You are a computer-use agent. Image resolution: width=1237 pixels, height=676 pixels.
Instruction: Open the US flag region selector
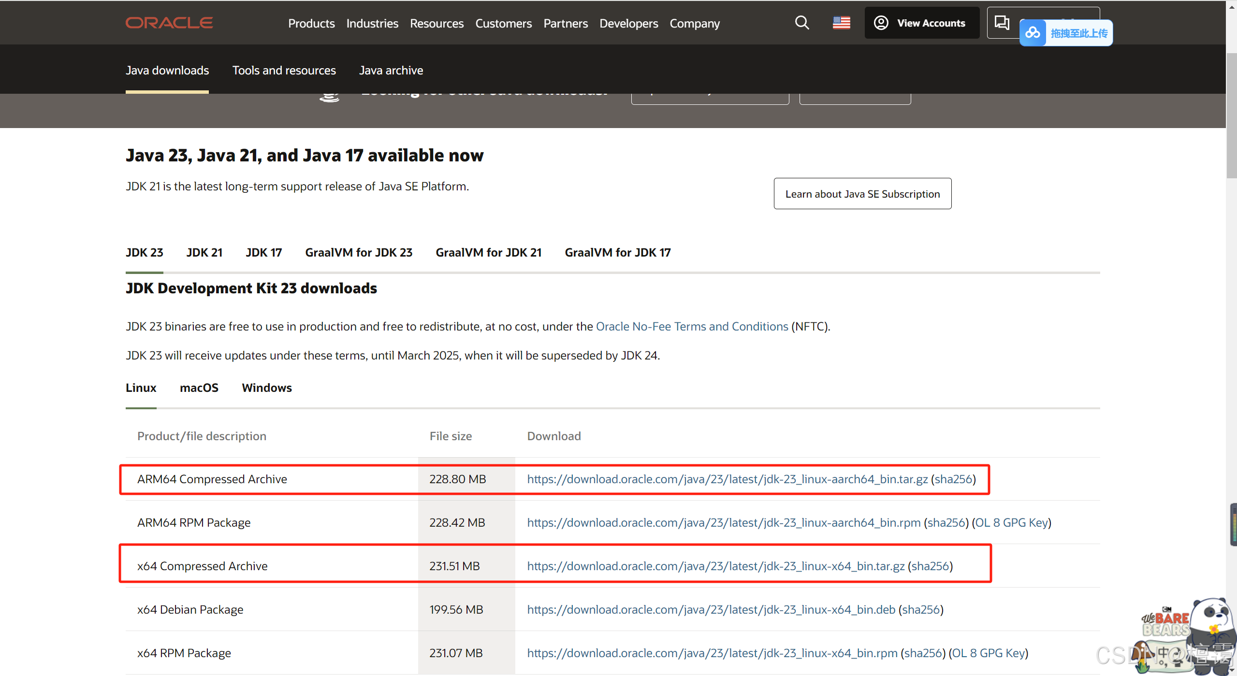[841, 22]
